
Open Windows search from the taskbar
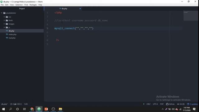11,109
